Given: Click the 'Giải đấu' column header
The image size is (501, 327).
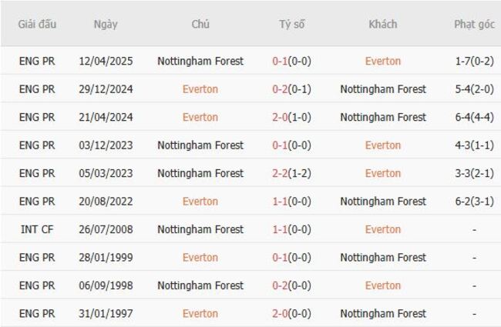Looking at the screenshot, I should click(37, 24).
